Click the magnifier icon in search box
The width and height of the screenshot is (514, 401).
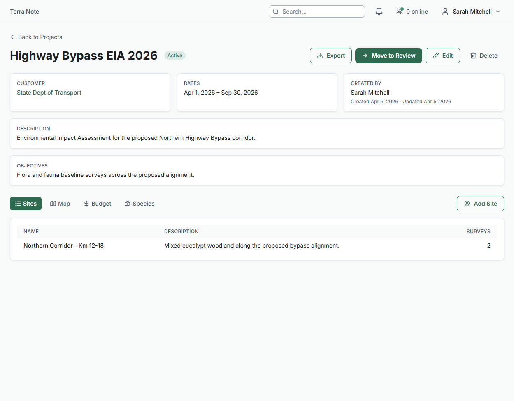click(x=276, y=12)
